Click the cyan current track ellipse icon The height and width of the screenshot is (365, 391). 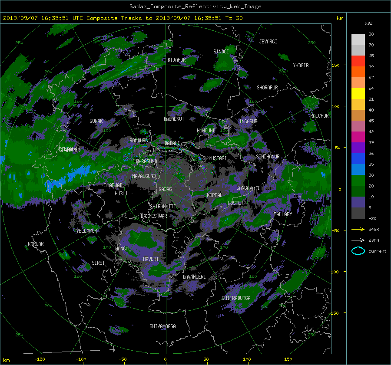pyautogui.click(x=358, y=251)
